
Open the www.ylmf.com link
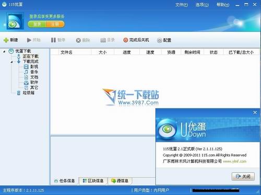234,162
